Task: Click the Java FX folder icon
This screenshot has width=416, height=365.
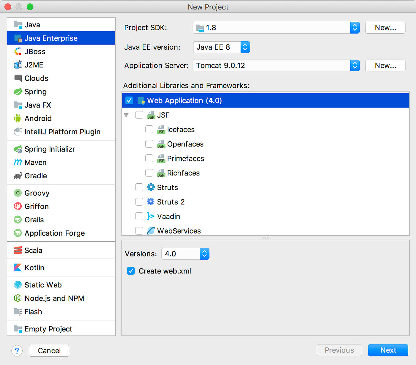Action: [x=18, y=105]
